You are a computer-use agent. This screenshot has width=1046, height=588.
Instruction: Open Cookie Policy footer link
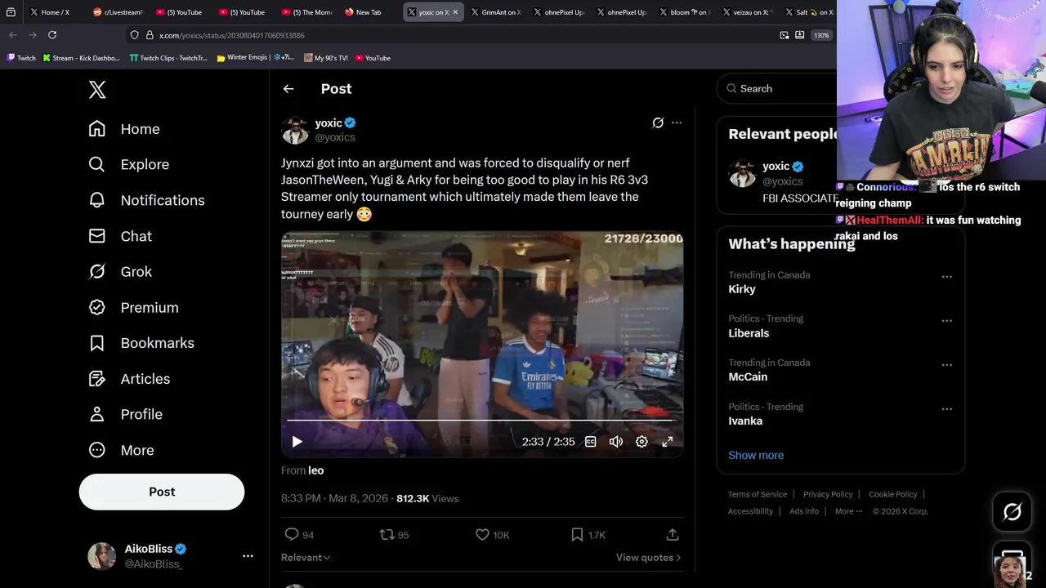coord(893,494)
